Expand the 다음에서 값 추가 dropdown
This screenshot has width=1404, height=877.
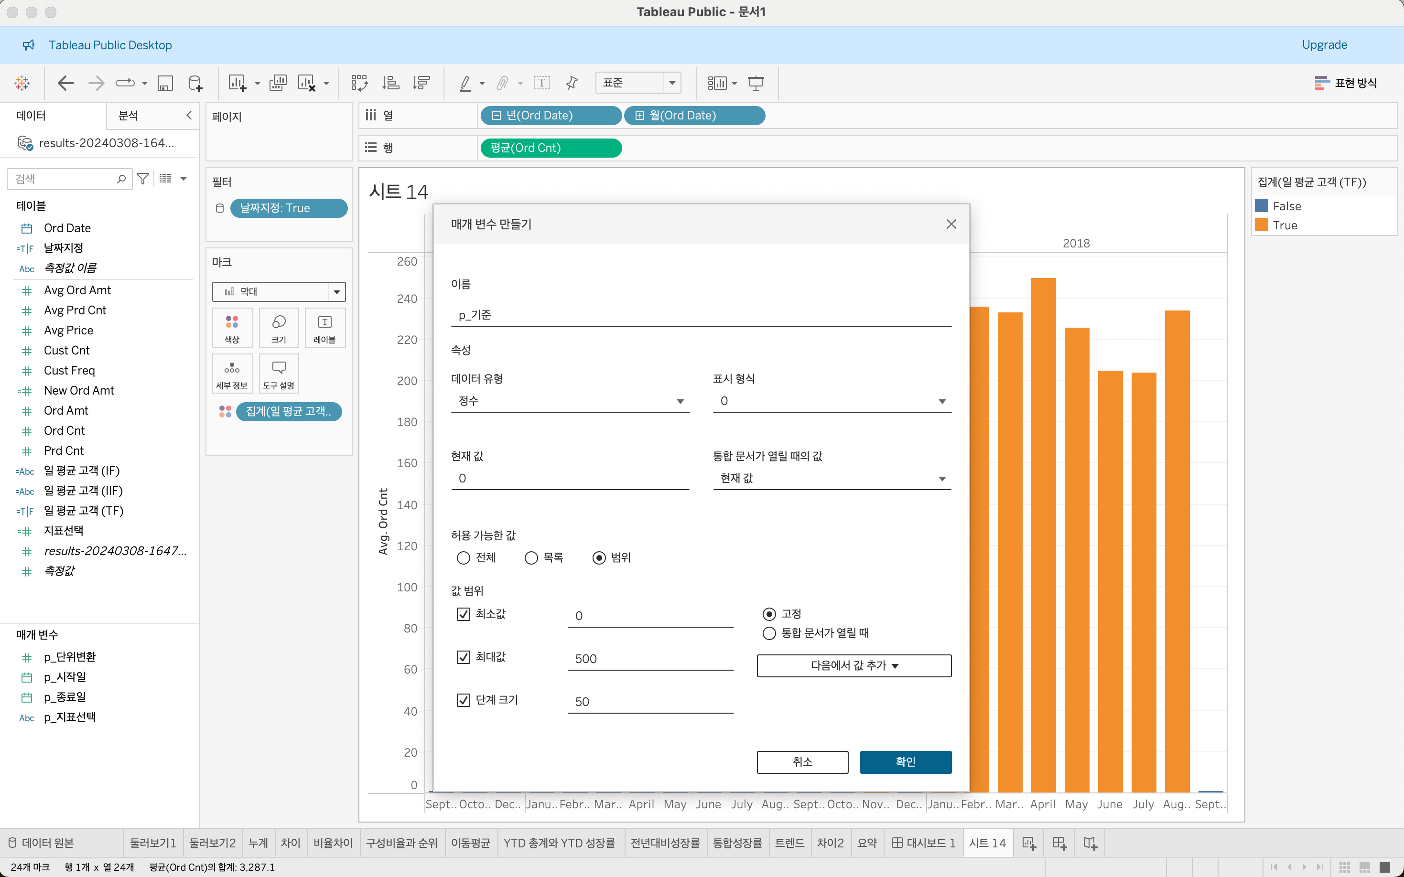pyautogui.click(x=853, y=665)
